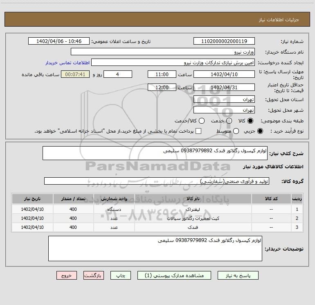Click the تعداد / مقدار column header

73,199
